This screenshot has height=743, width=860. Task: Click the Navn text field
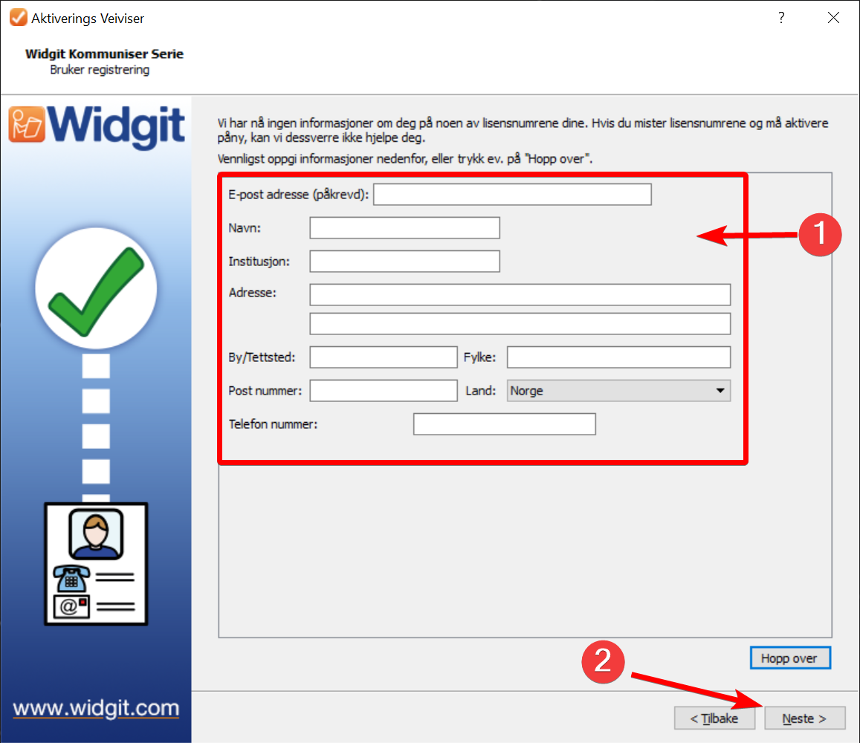(x=405, y=227)
